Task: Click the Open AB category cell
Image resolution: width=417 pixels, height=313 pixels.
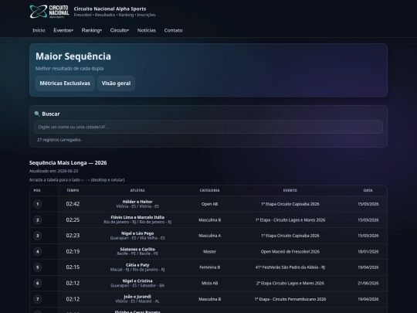Action: 210,204
